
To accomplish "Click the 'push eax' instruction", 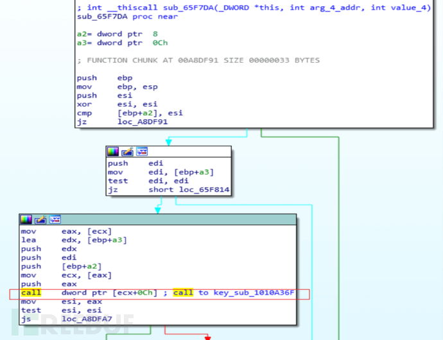I will 49,284.
